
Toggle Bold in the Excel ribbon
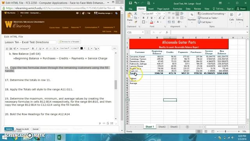[x=143, y=18]
